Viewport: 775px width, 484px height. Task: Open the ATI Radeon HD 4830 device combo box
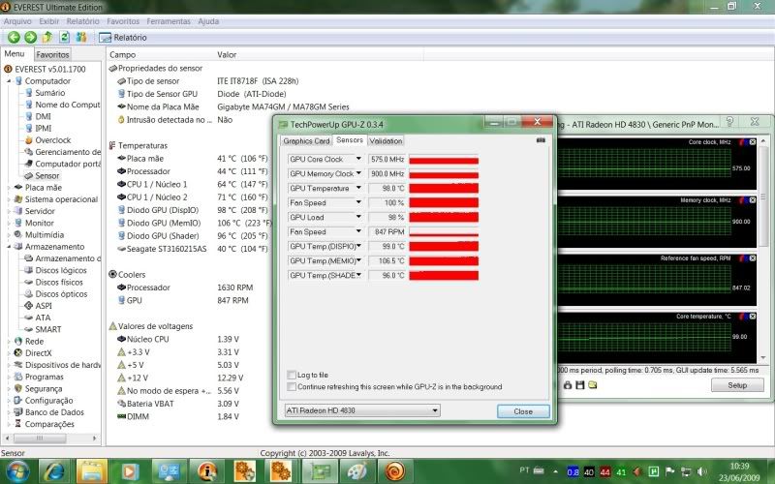[x=362, y=410]
